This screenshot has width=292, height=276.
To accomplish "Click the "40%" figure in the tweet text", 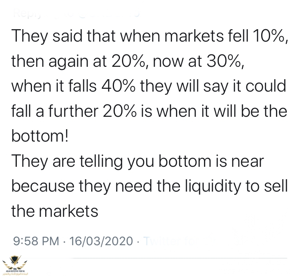I will coord(118,86).
